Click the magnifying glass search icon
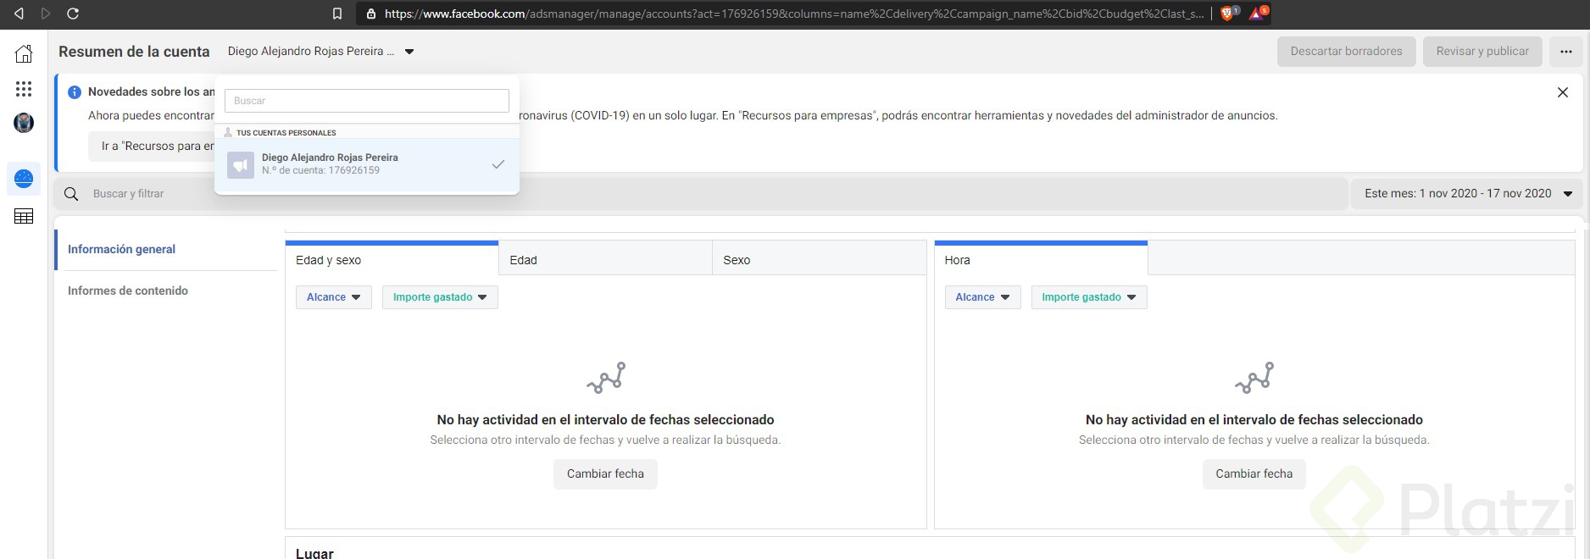This screenshot has width=1590, height=559. point(71,194)
